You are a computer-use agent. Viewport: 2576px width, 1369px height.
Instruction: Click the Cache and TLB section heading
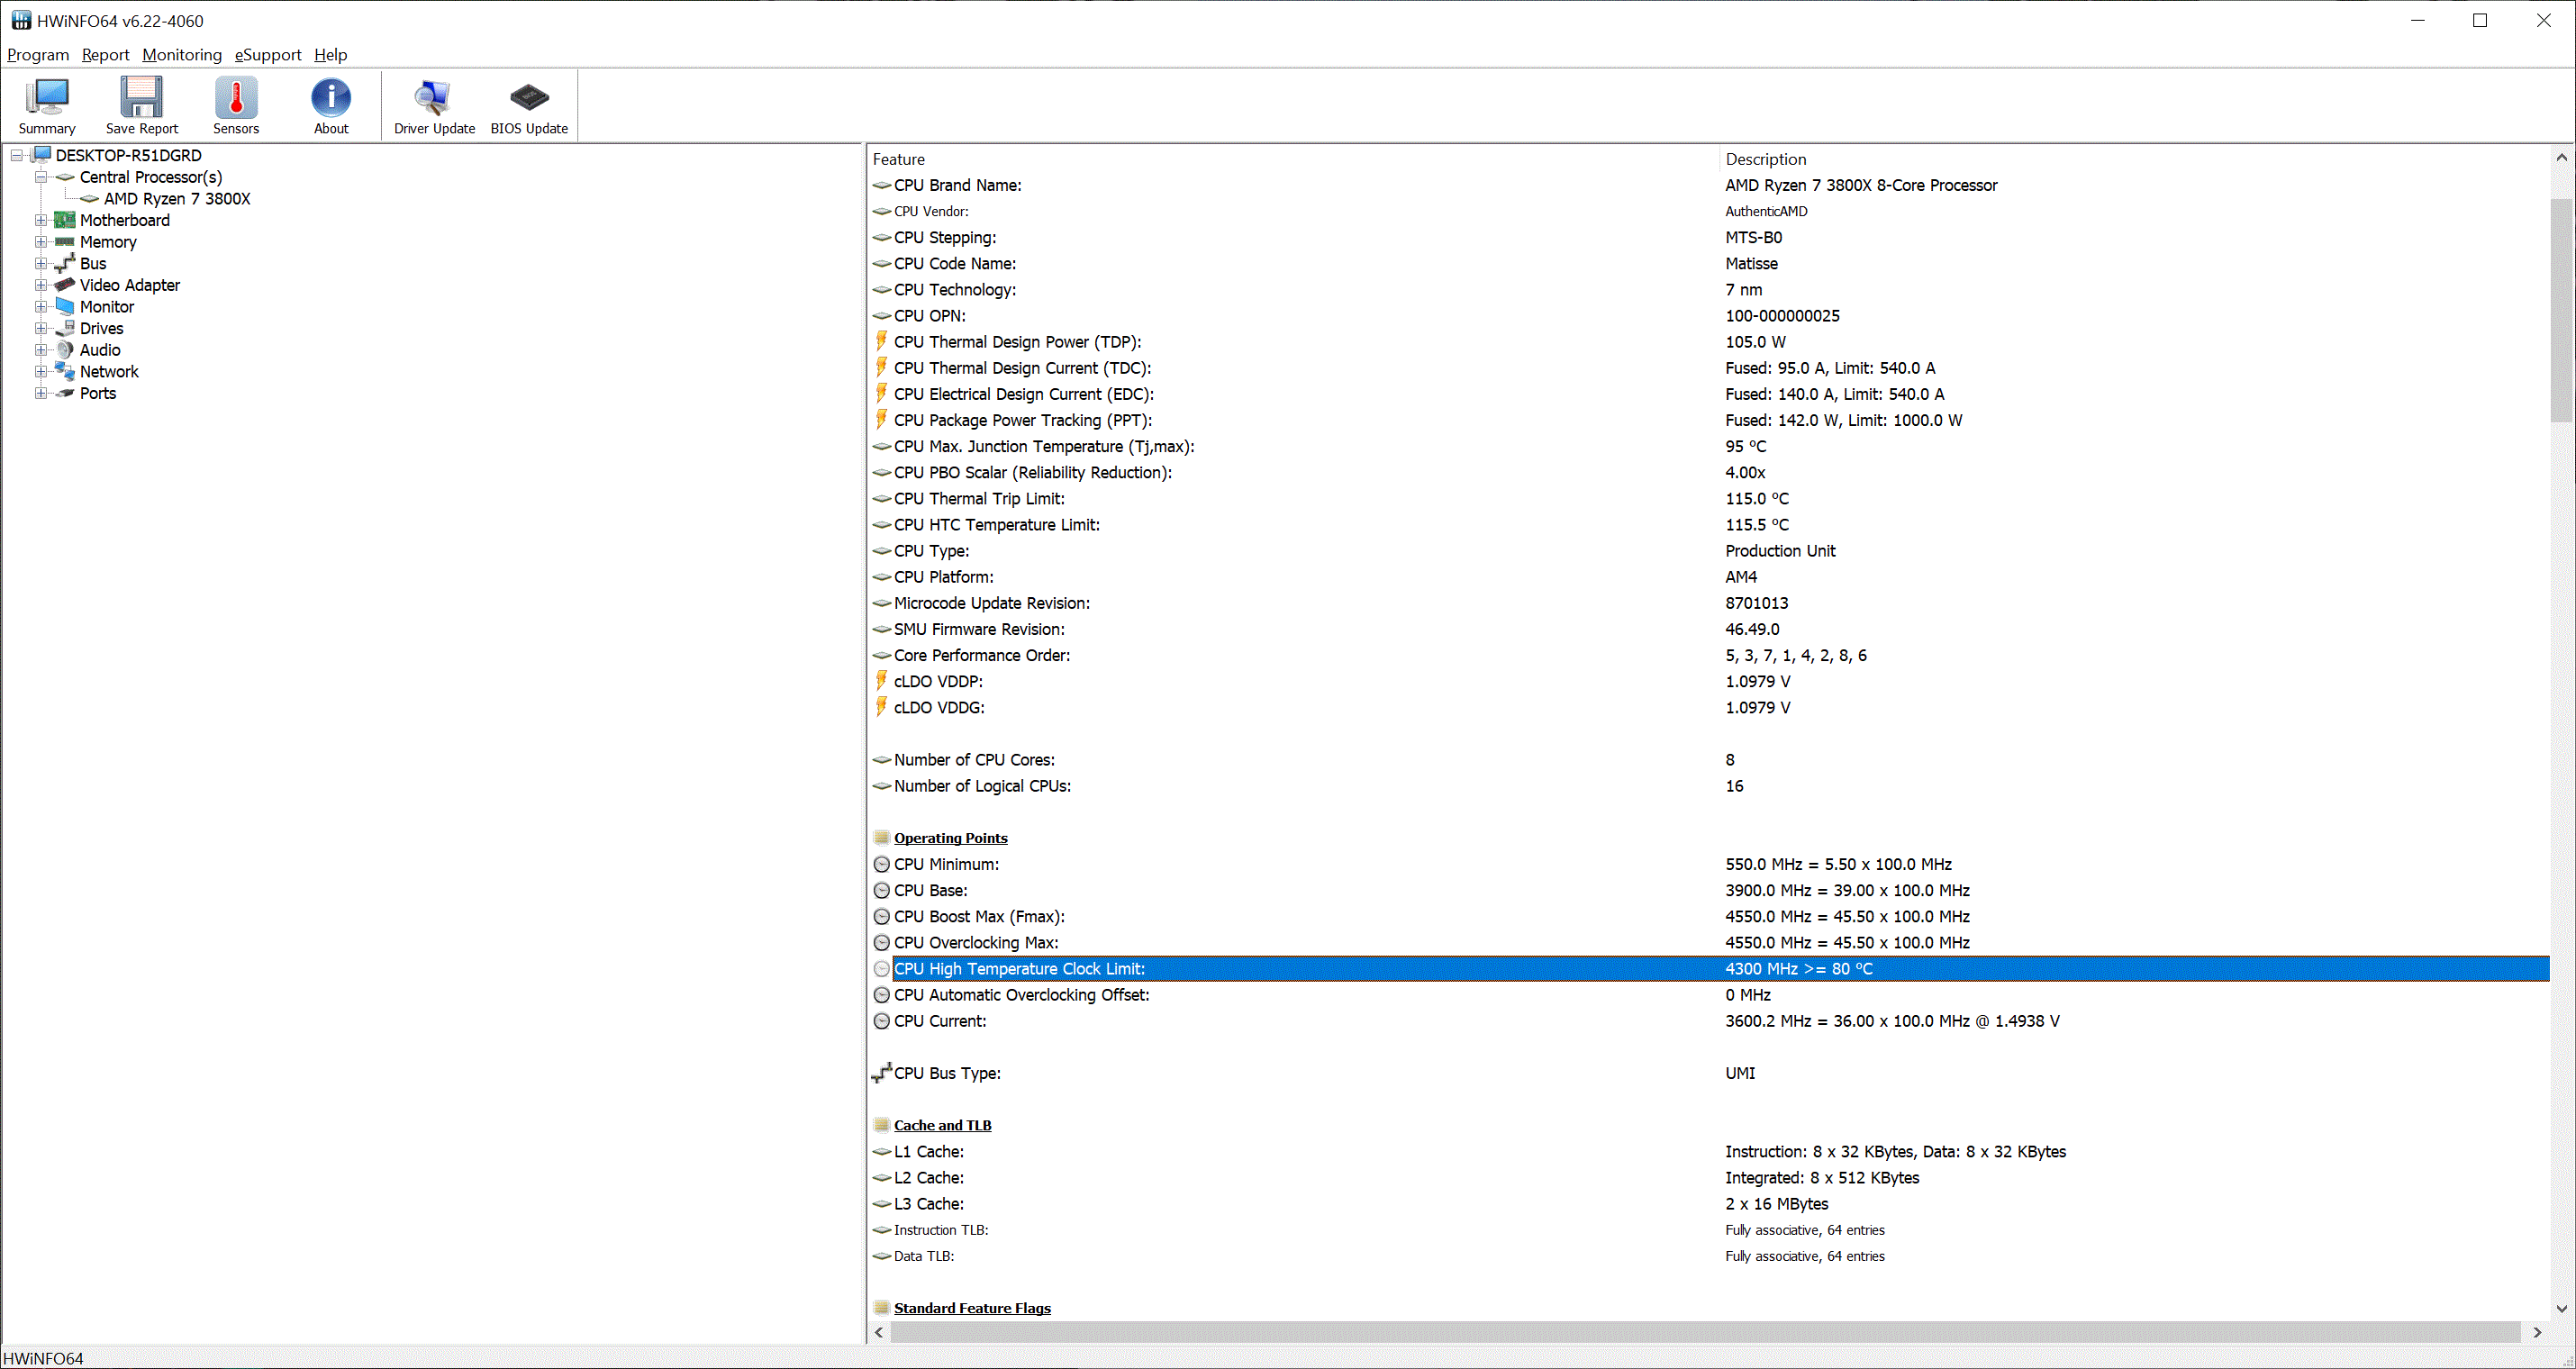point(942,1125)
